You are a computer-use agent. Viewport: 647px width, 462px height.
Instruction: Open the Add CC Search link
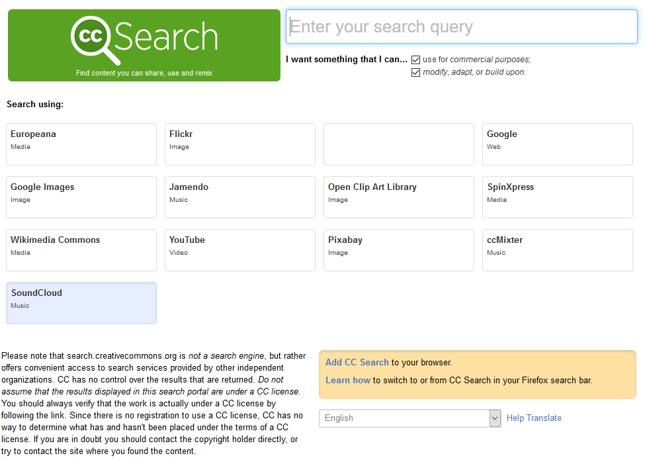tap(357, 362)
